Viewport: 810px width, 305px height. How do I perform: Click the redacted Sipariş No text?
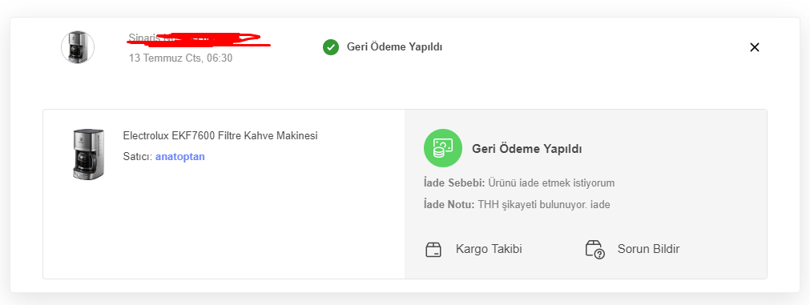point(200,38)
